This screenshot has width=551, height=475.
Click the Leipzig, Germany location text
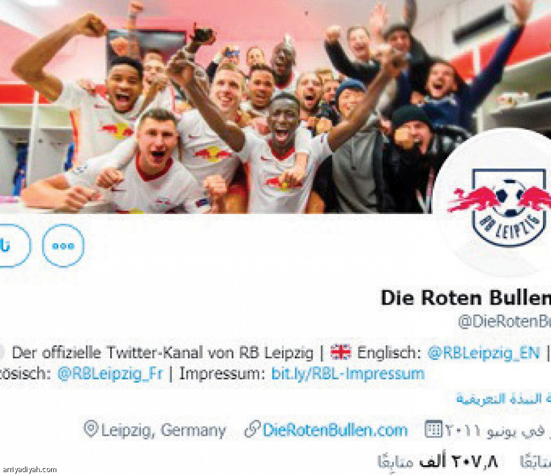point(164,430)
